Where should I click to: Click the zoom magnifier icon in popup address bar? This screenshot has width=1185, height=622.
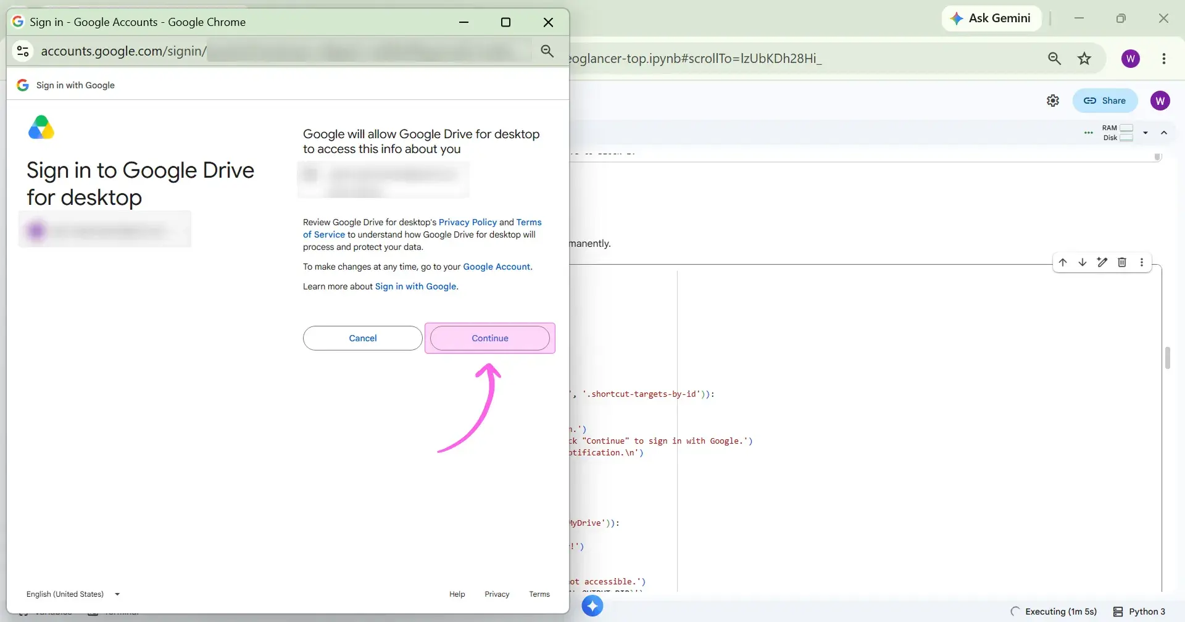(x=547, y=51)
